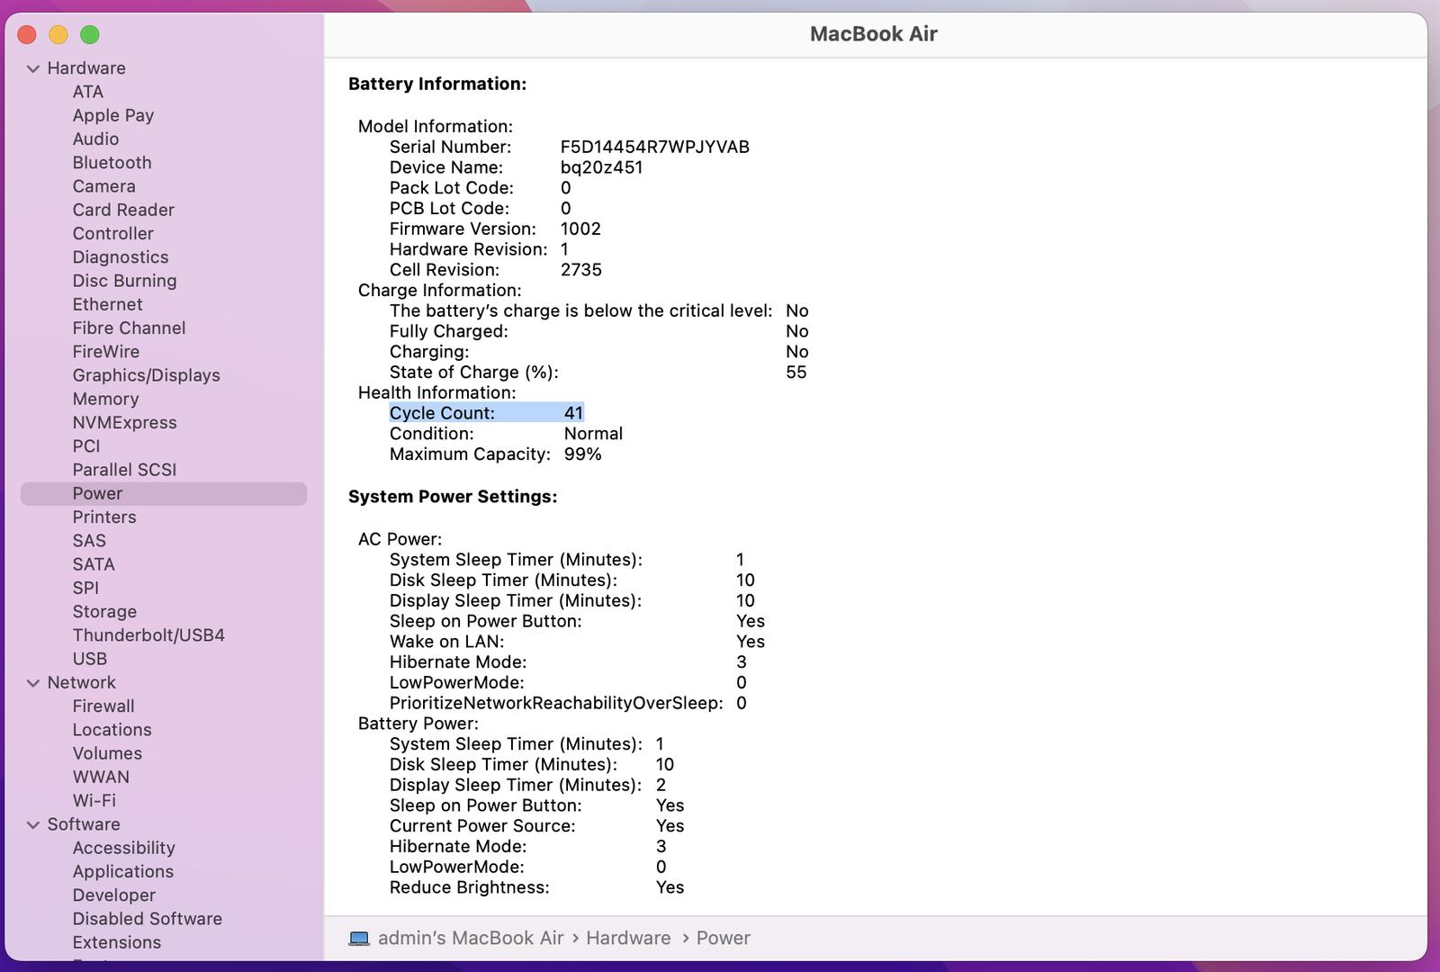The image size is (1440, 972).
Task: Select PCI sidebar item
Action: [86, 446]
